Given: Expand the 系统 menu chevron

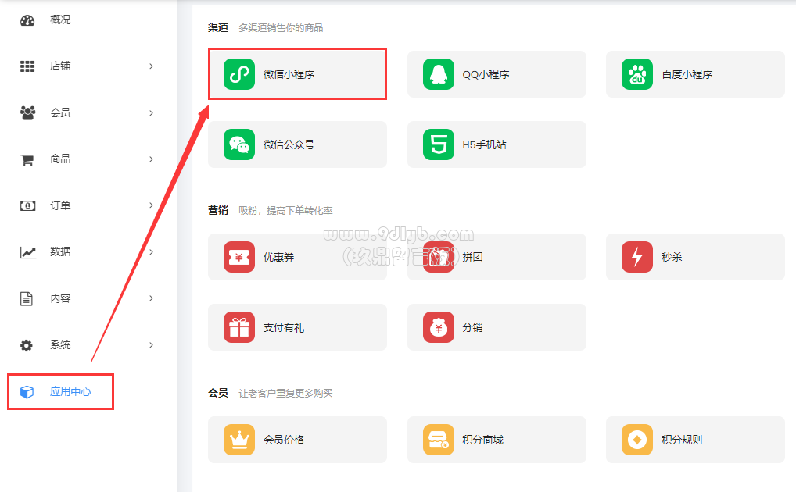Looking at the screenshot, I should tap(151, 345).
